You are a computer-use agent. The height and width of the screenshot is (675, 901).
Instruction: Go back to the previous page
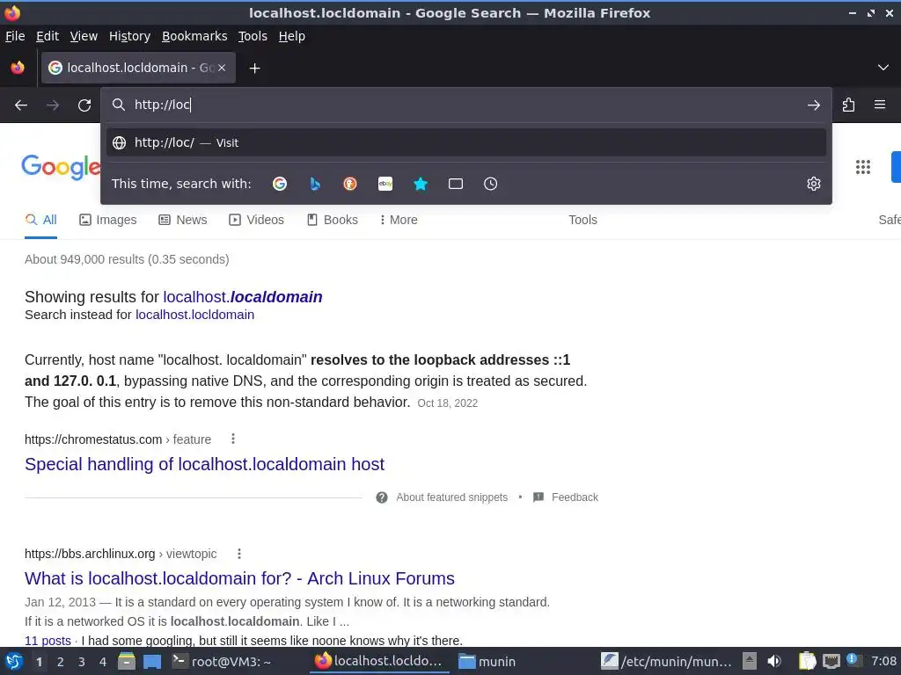pos(21,105)
